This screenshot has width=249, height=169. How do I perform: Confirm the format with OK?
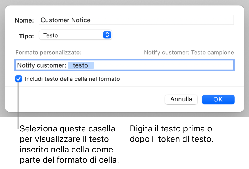[x=218, y=99]
